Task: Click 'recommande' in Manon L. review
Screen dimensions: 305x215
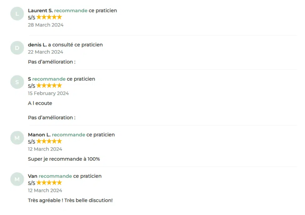Action: 68,135
